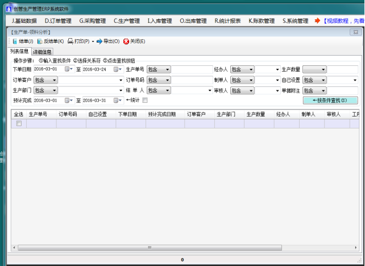Enable the 下单日期 start date checkbox

(67, 69)
